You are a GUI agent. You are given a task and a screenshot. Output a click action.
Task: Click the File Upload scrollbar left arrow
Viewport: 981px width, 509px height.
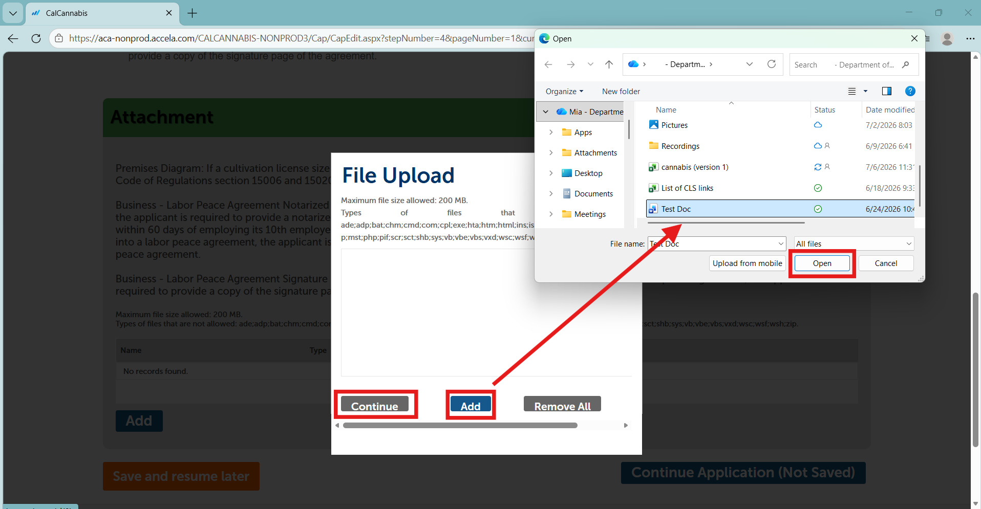337,425
